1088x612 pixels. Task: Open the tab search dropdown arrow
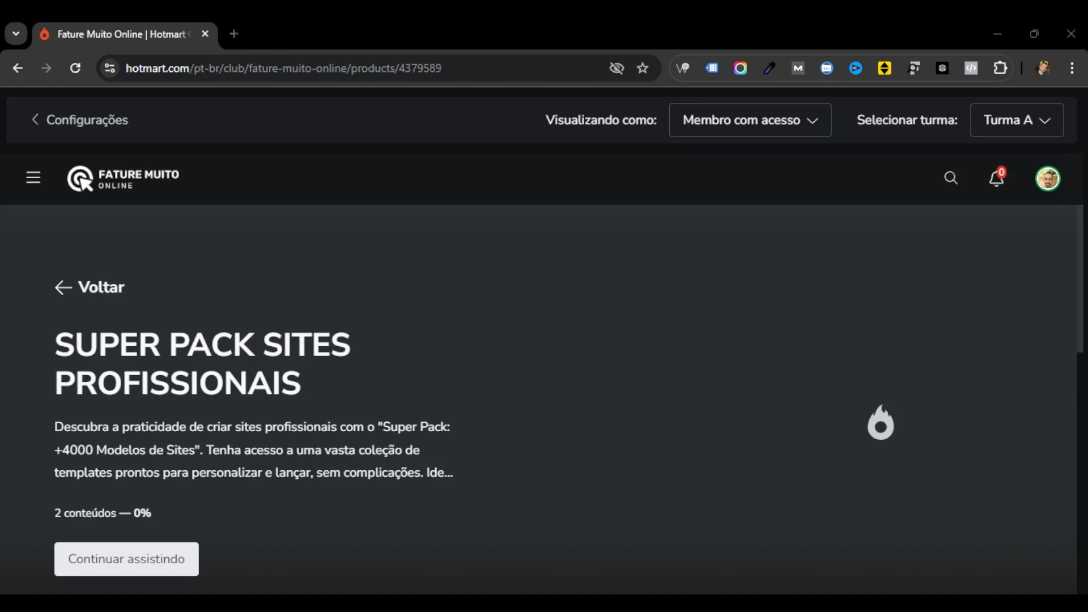click(x=16, y=34)
